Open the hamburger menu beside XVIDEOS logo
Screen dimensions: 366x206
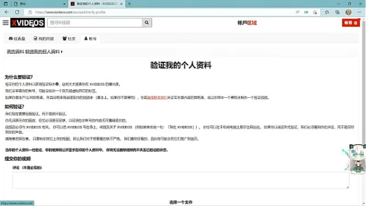[6, 23]
